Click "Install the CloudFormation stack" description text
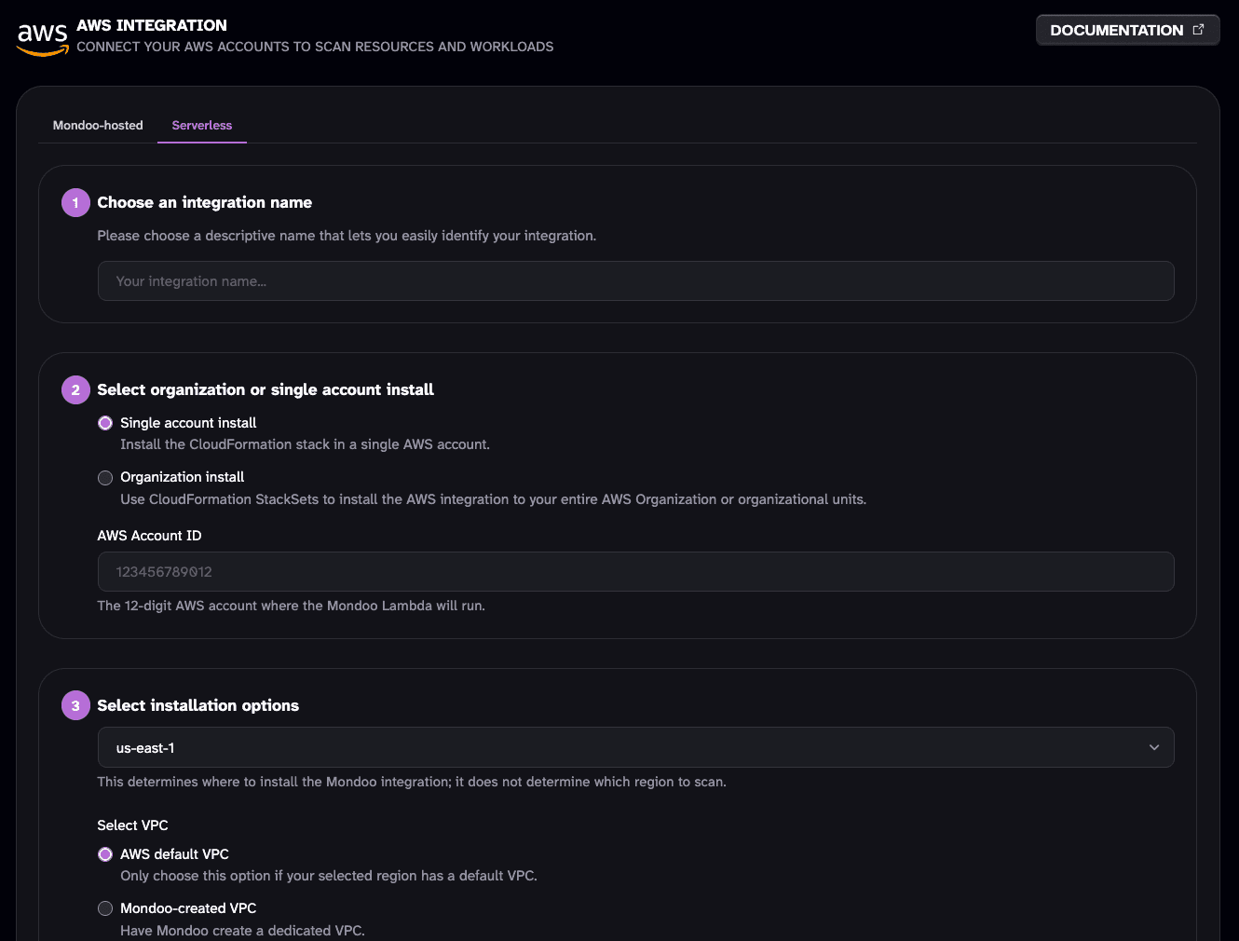1239x941 pixels. 305,444
